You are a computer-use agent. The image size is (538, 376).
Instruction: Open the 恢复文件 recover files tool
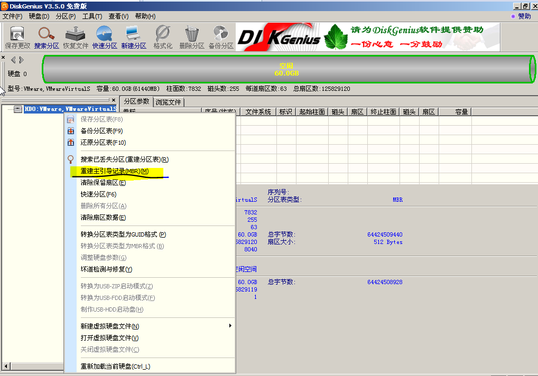pos(76,37)
